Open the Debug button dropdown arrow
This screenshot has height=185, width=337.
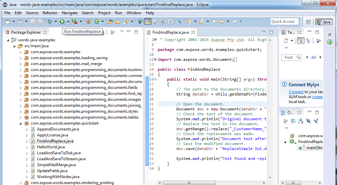[x=56, y=21]
